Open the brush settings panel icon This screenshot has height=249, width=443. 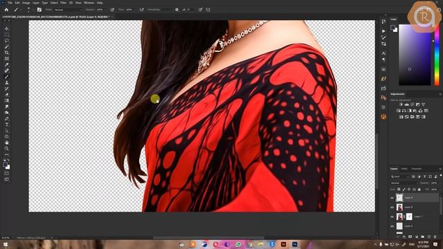39,10
